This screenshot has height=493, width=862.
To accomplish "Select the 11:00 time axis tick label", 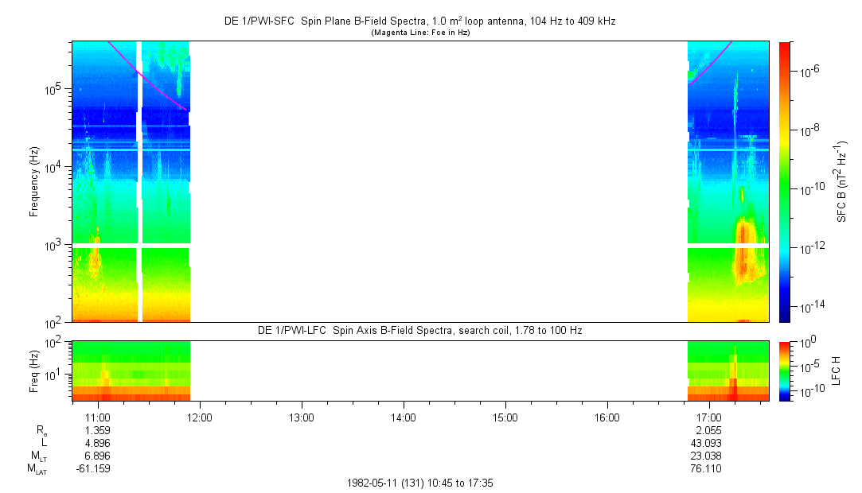I will (x=97, y=417).
